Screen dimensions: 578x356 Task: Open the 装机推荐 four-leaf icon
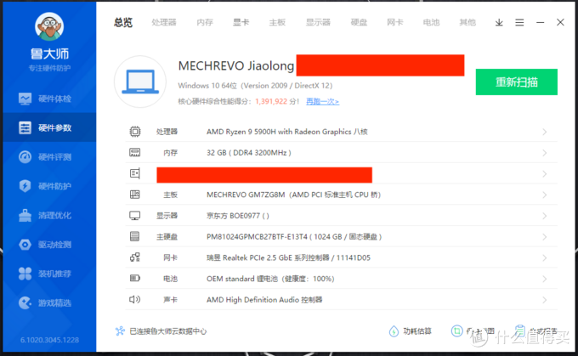[25, 274]
